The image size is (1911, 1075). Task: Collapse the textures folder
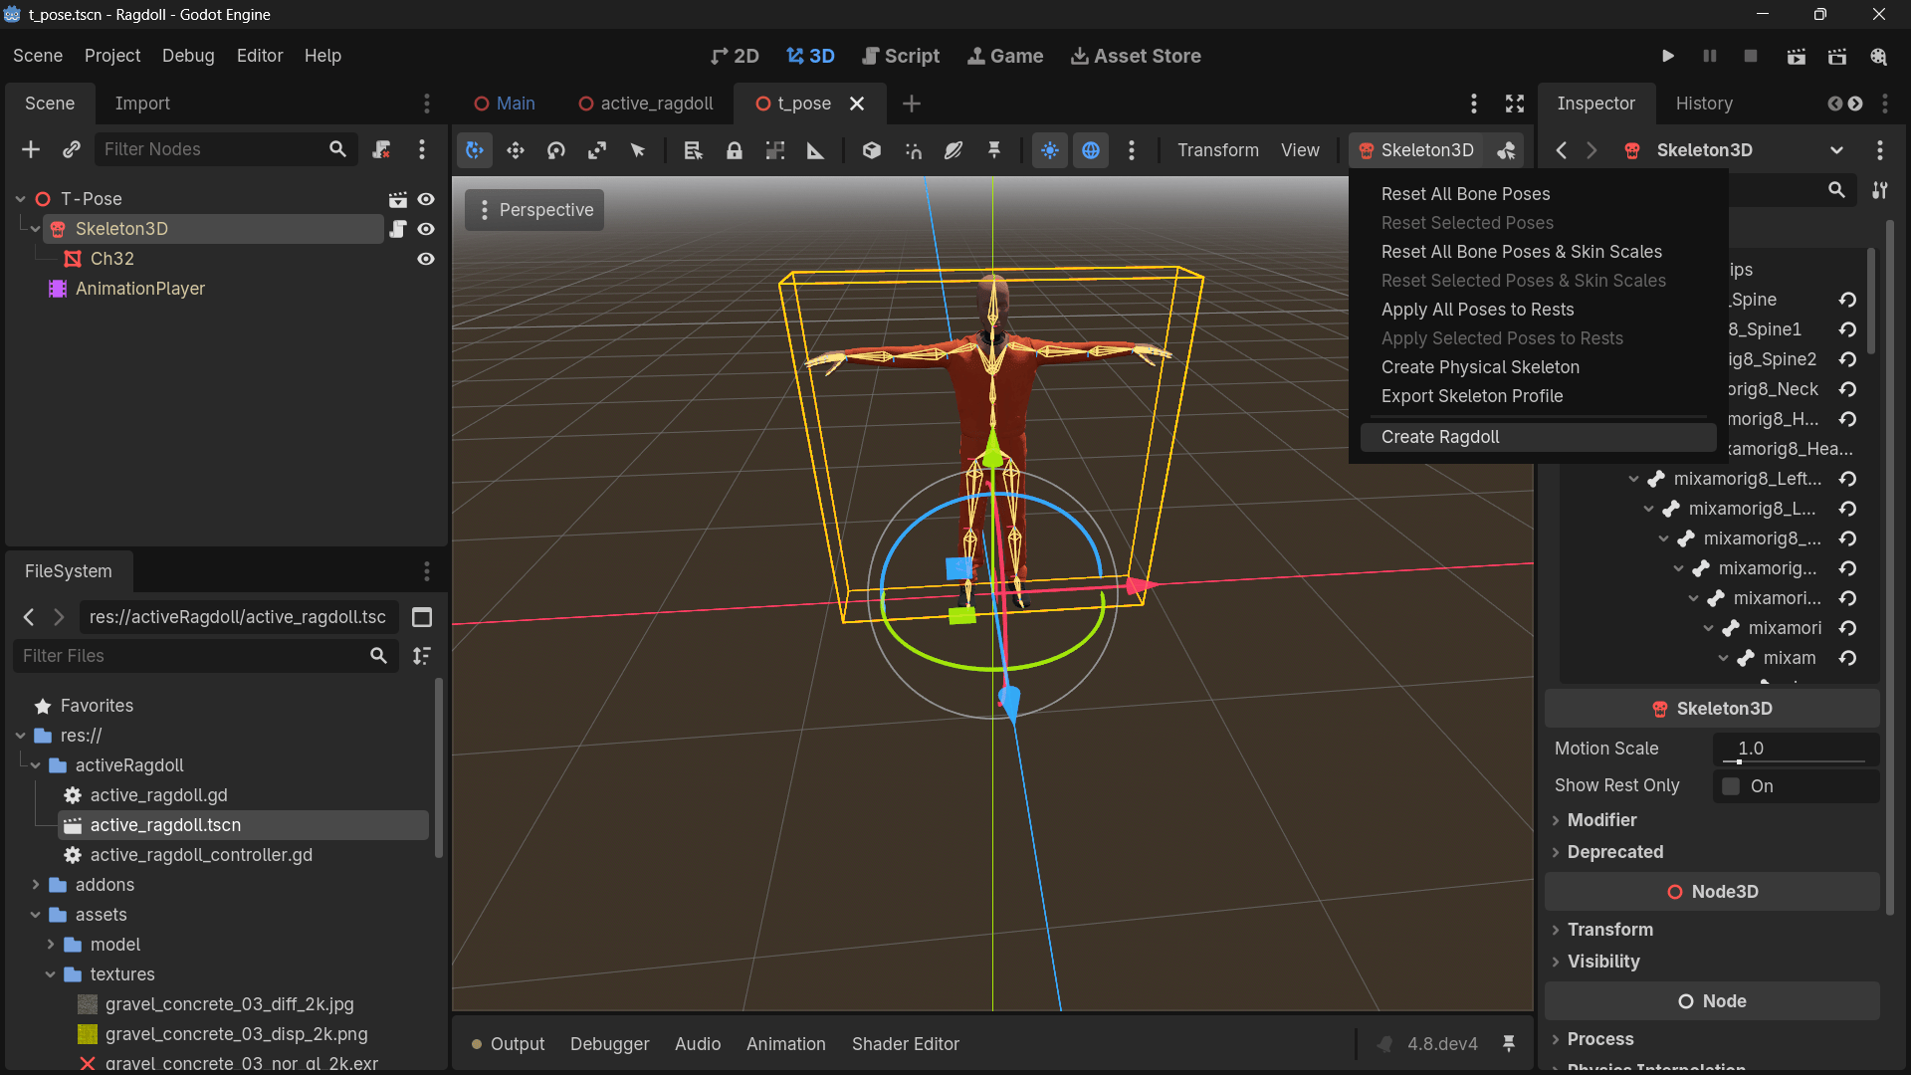pyautogui.click(x=51, y=974)
